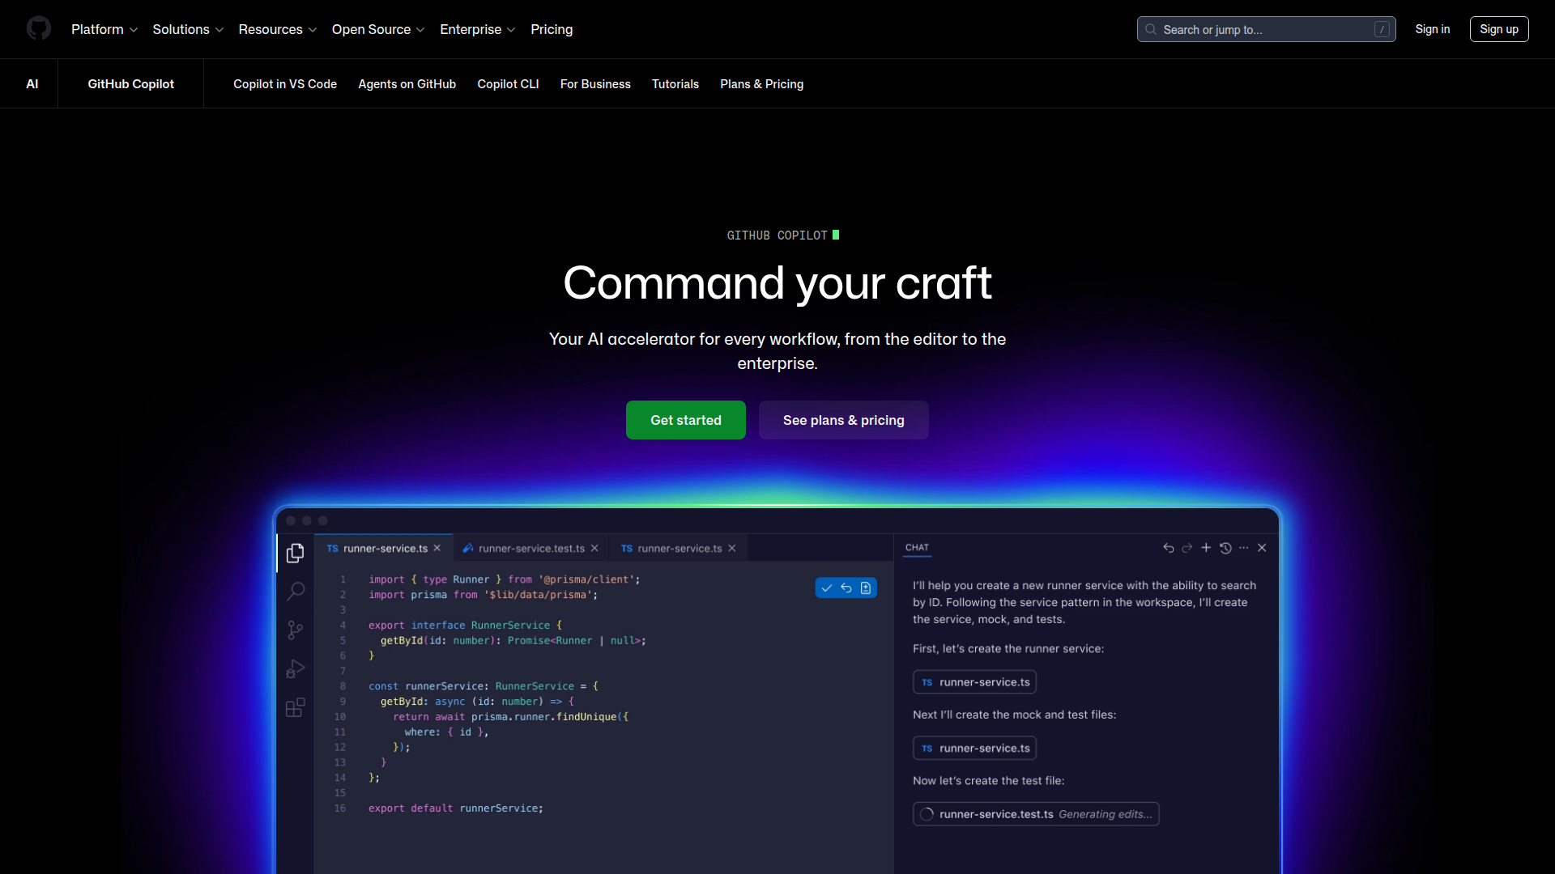Focus the Search or jump to field
This screenshot has width=1555, height=874.
(x=1266, y=29)
